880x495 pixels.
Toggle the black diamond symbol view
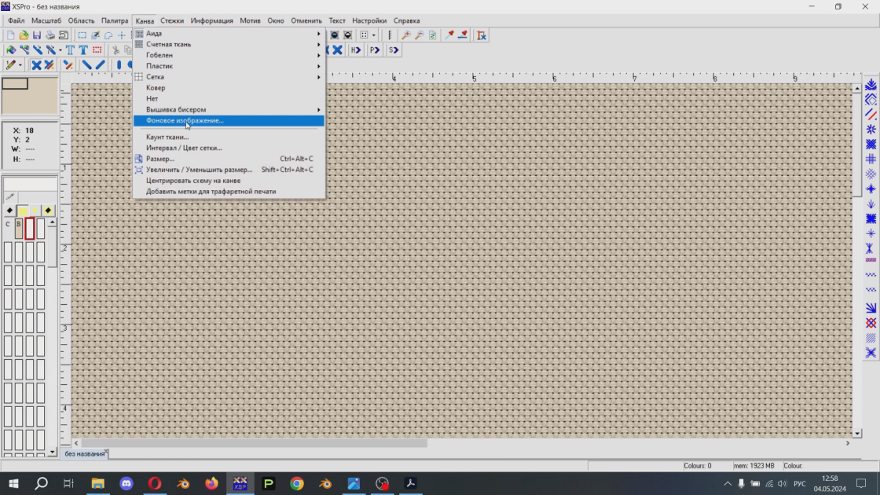[x=9, y=211]
